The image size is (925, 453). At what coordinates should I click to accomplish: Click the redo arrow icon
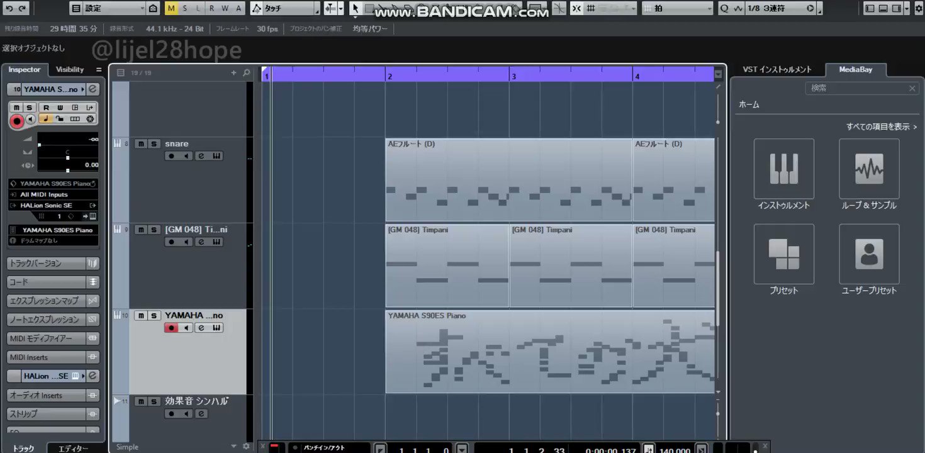[23, 8]
